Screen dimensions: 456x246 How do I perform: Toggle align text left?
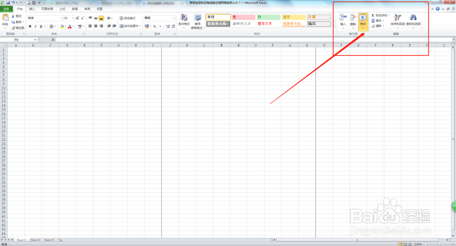tap(90, 26)
